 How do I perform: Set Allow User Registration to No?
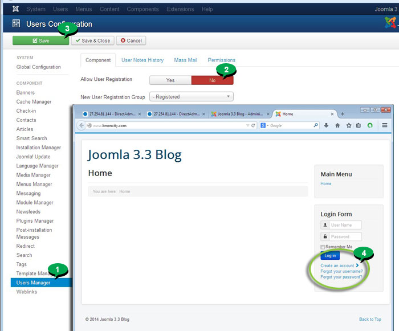212,80
